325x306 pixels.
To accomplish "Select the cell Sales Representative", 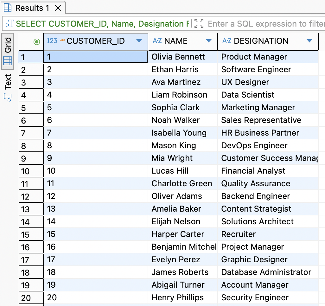I will 268,120.
